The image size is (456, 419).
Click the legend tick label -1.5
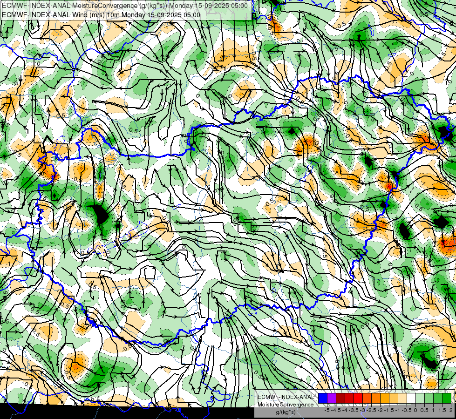click(389, 410)
